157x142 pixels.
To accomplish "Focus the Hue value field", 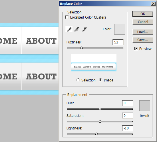I will [128, 103].
